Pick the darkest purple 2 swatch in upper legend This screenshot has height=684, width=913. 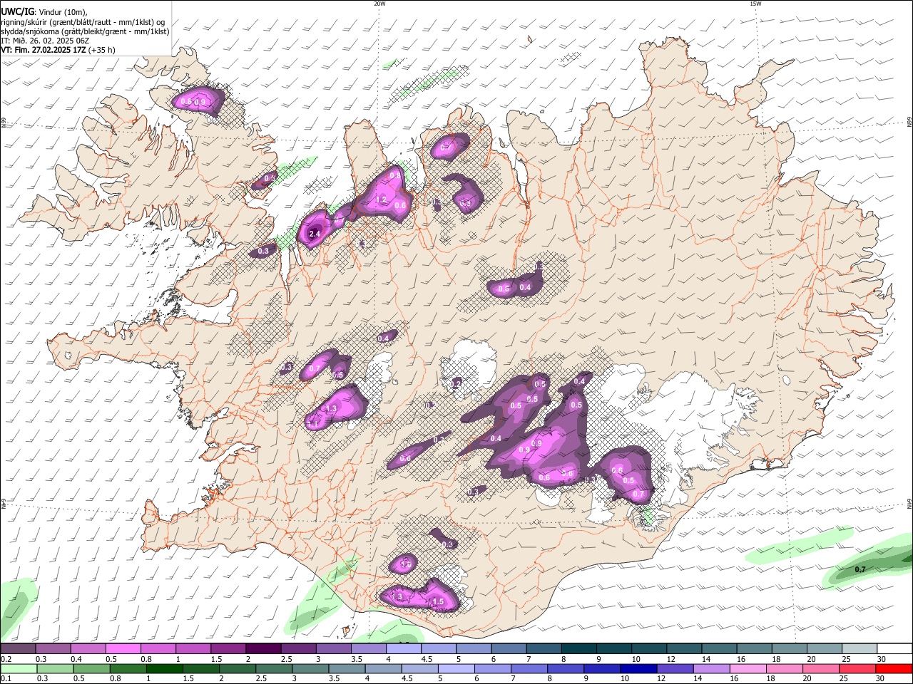click(263, 649)
